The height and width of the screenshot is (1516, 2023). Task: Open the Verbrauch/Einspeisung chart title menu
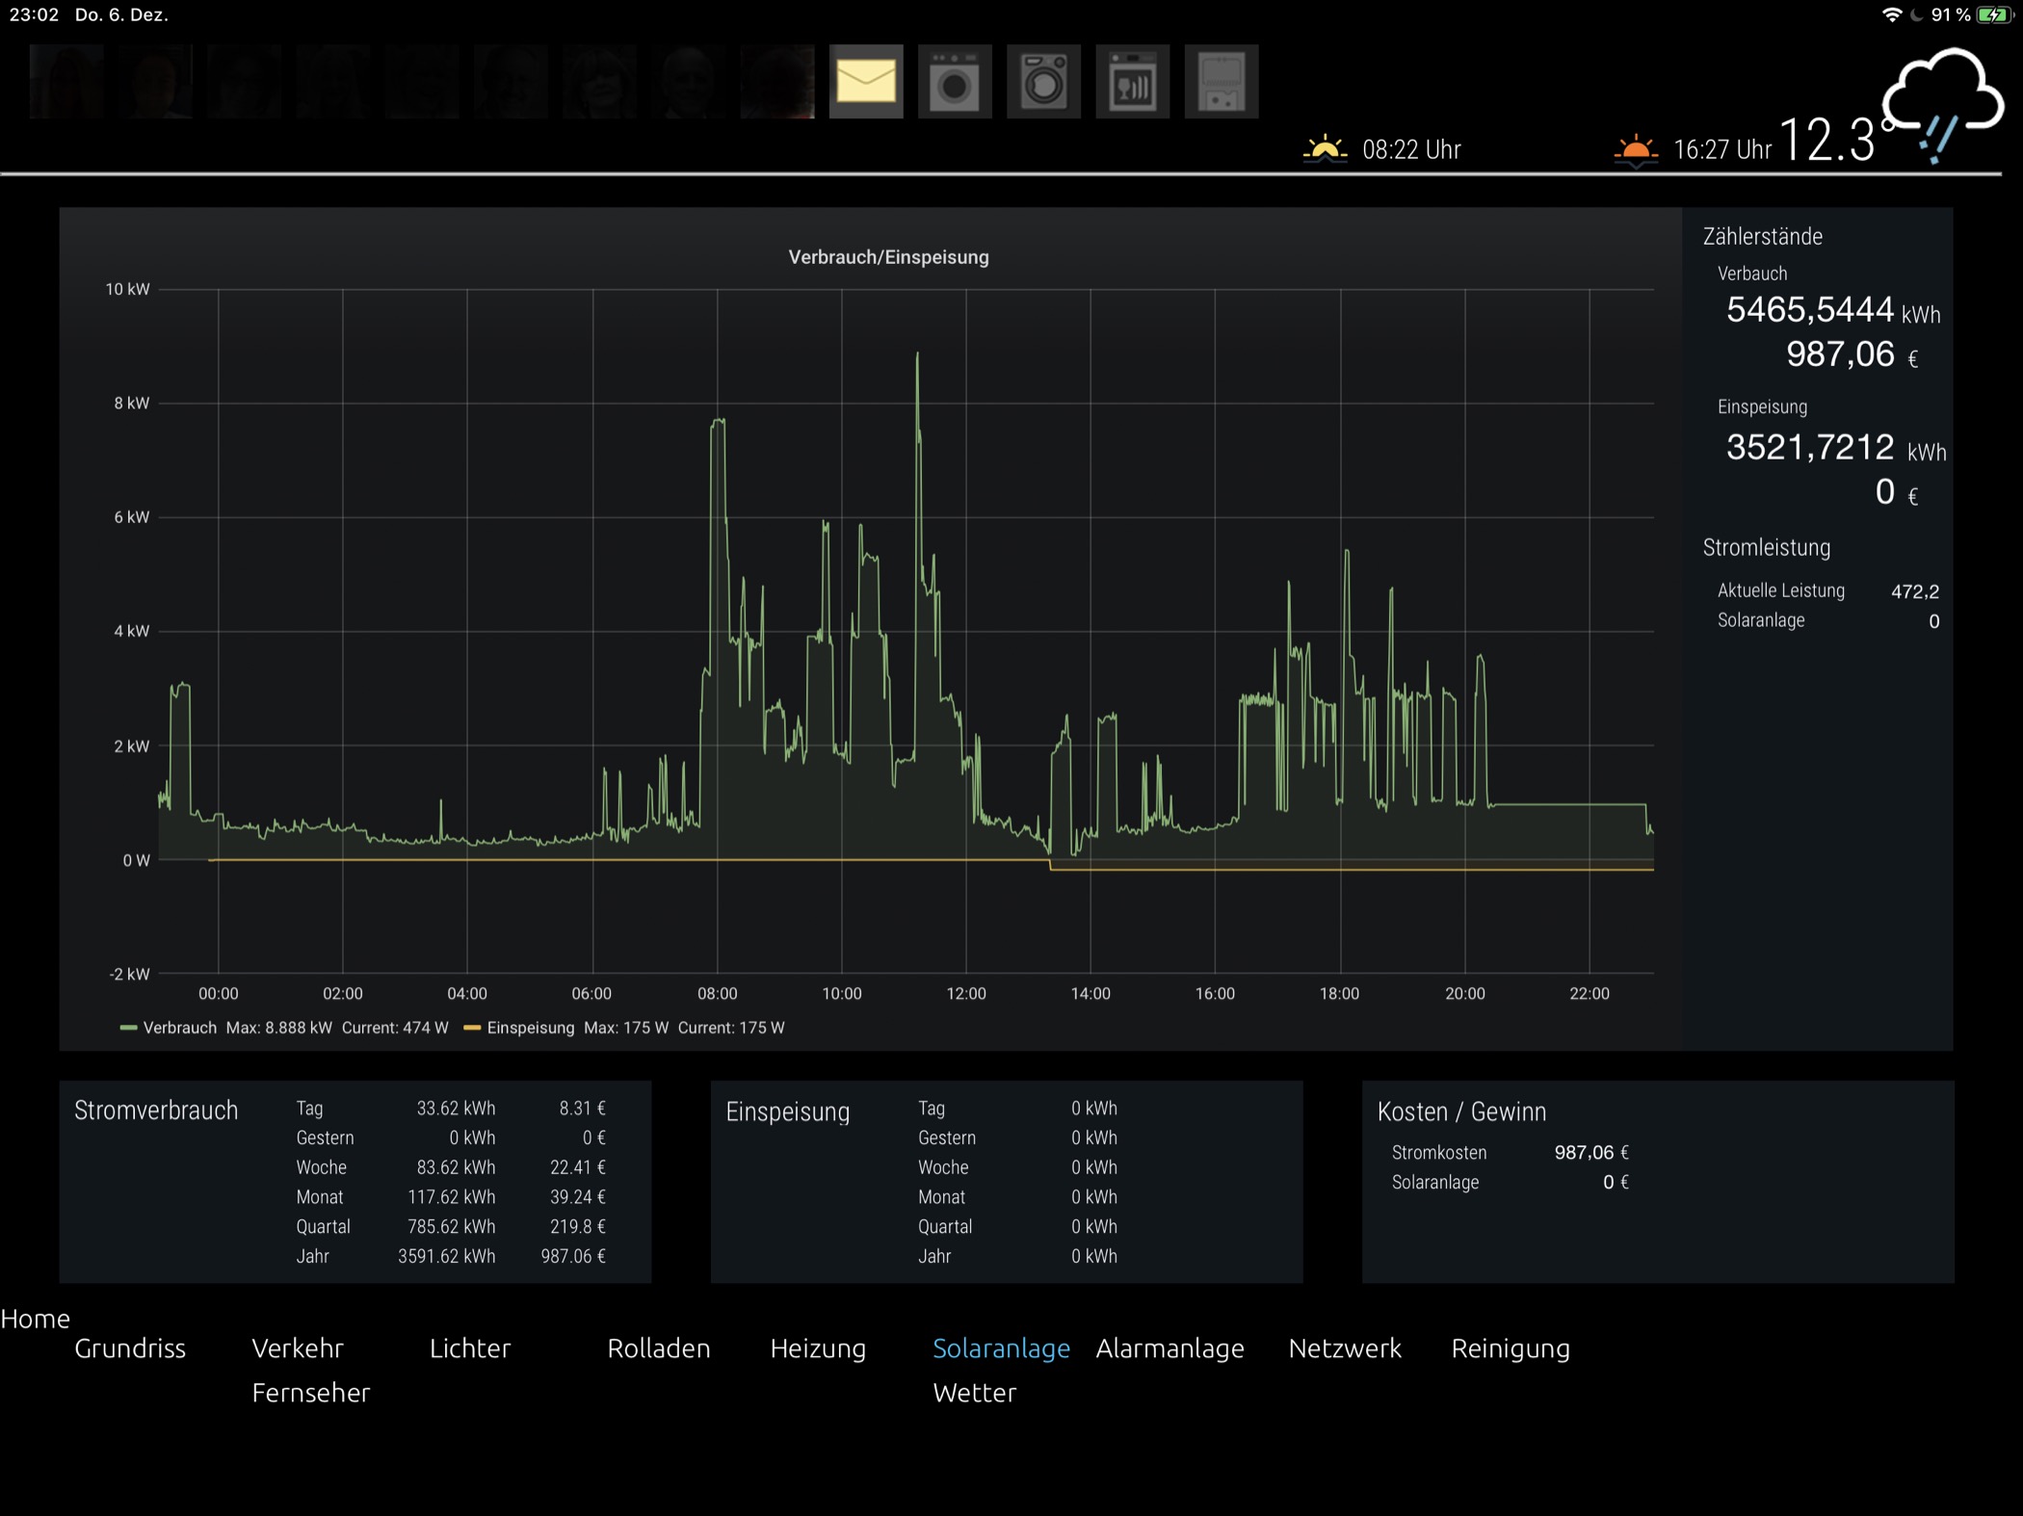pyautogui.click(x=888, y=257)
